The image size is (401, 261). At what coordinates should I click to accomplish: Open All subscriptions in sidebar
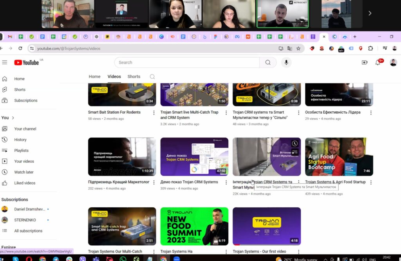(28, 231)
